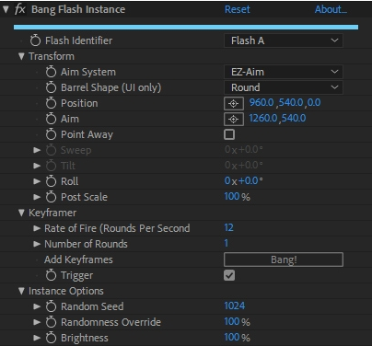Expand the Brightness property
This screenshot has height=346, width=372.
[37, 338]
